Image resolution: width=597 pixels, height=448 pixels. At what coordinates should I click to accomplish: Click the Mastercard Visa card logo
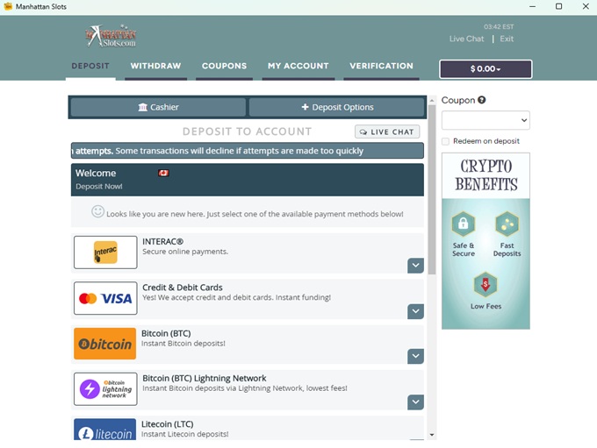[105, 298]
